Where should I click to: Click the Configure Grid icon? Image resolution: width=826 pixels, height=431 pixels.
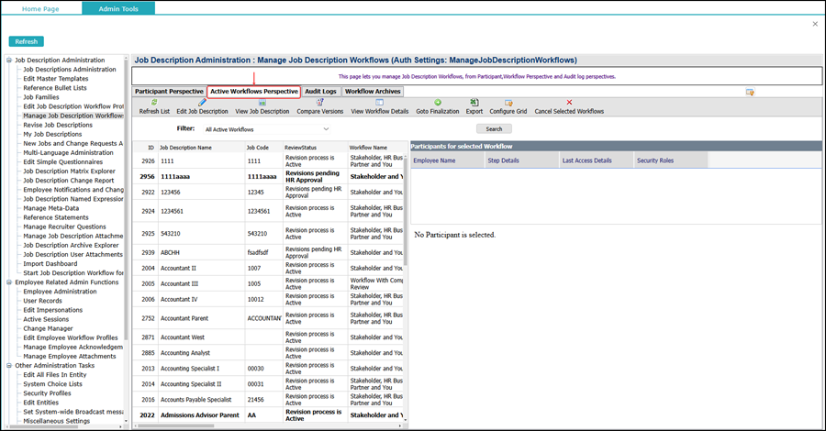(x=508, y=103)
